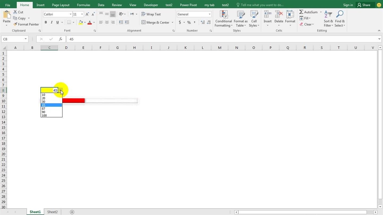Click the Insert Function fx icon

(x=60, y=39)
